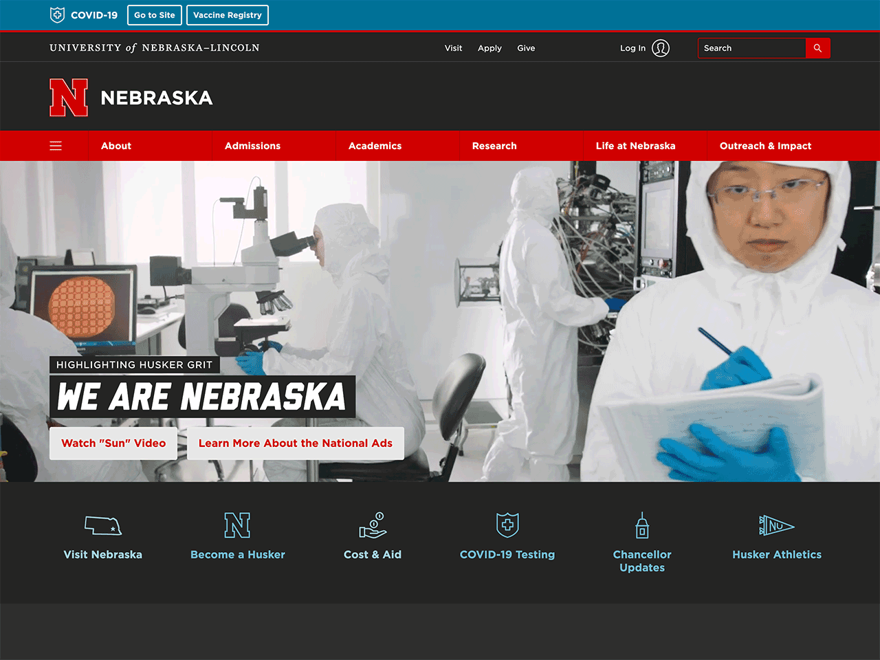
Task: Click the Vaccine Registry button
Action: pos(228,15)
